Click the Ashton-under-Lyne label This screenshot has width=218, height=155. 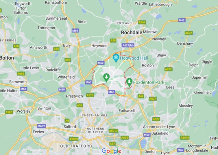tap(159, 127)
